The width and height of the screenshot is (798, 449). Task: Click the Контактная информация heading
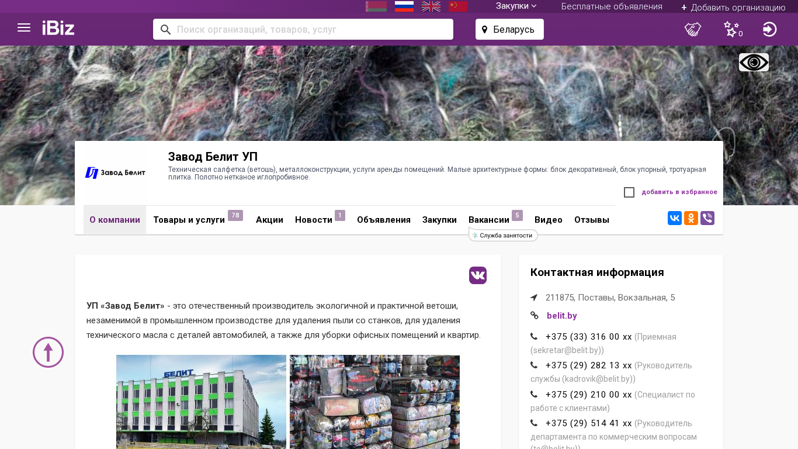click(597, 272)
